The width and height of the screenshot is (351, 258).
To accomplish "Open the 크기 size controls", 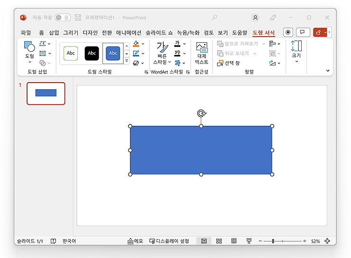I will coord(296,52).
